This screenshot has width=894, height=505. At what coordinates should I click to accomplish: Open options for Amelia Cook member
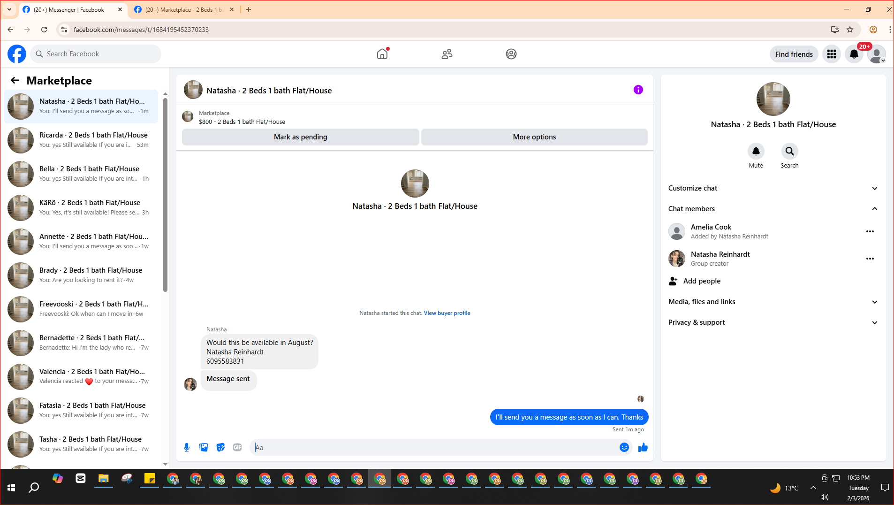[x=870, y=231]
